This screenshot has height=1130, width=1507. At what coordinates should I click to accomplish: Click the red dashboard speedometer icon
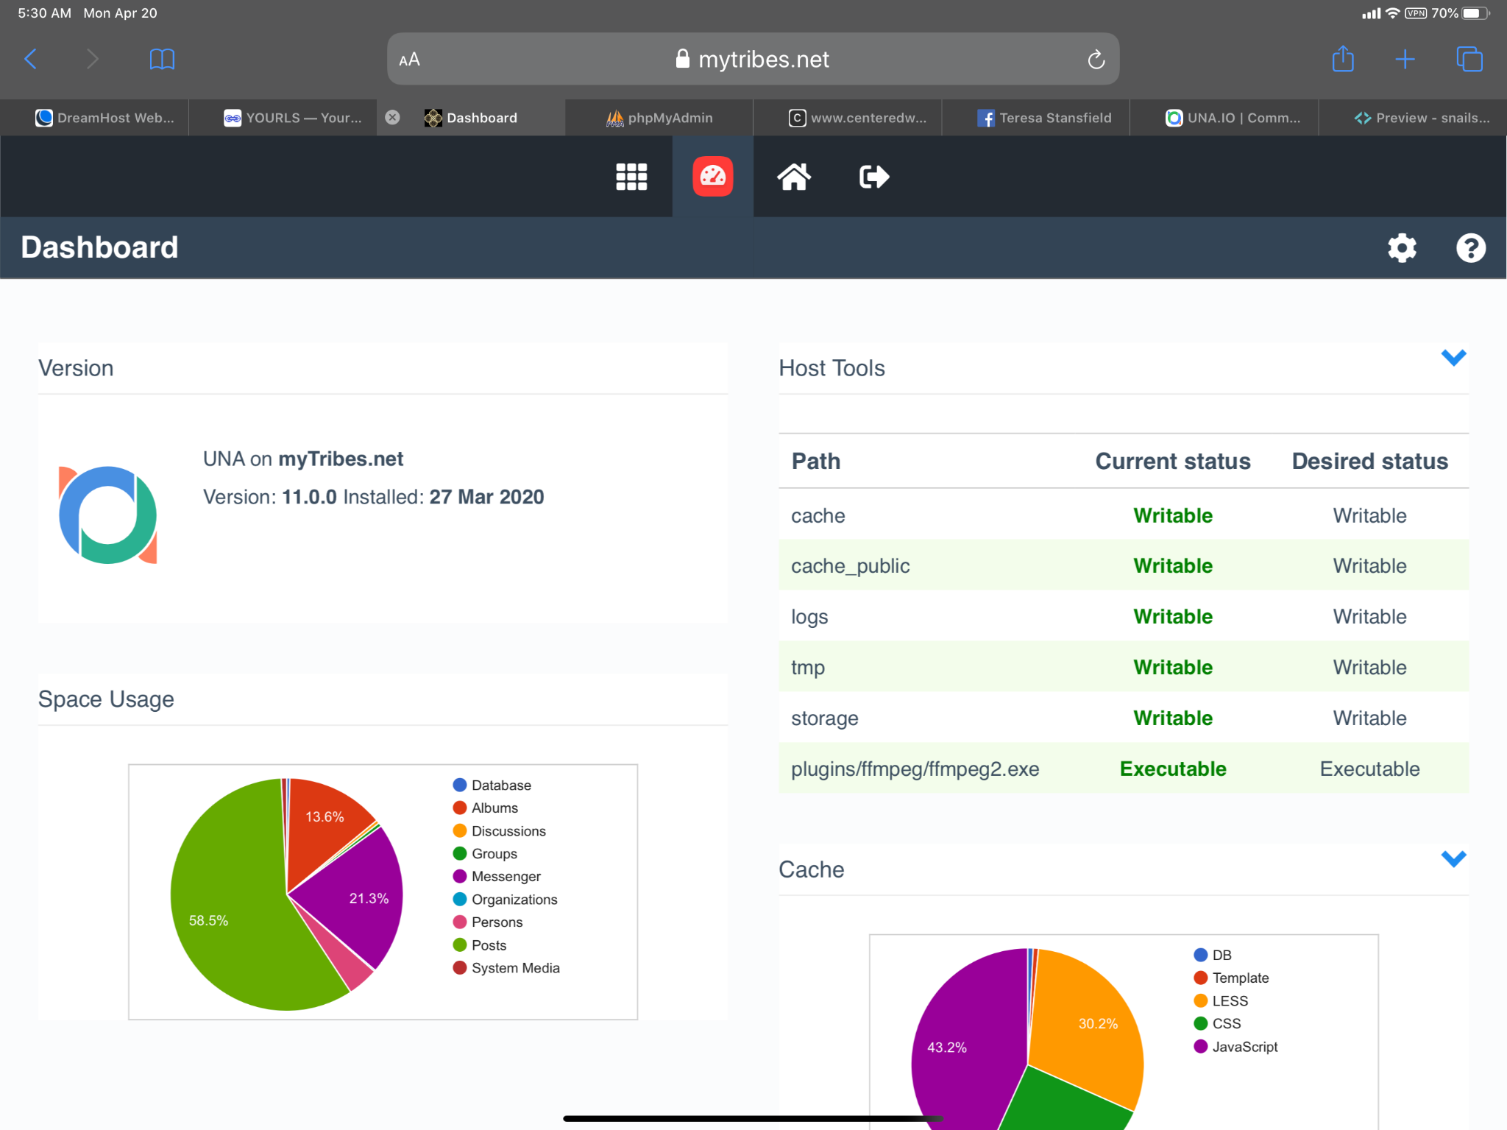(712, 177)
